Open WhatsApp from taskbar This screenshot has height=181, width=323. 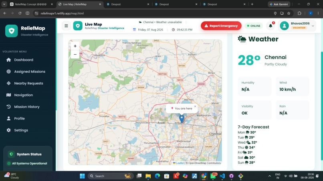coord(213,176)
